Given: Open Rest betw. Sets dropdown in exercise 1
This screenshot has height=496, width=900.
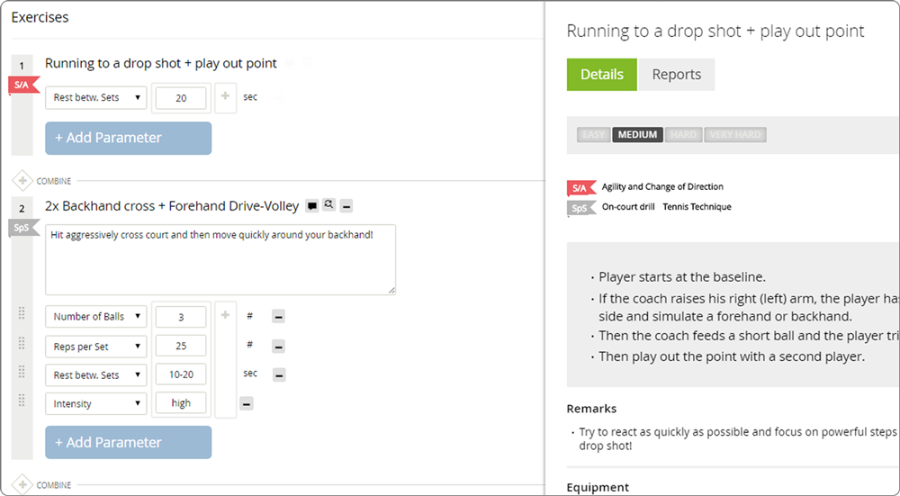Looking at the screenshot, I should [x=95, y=97].
